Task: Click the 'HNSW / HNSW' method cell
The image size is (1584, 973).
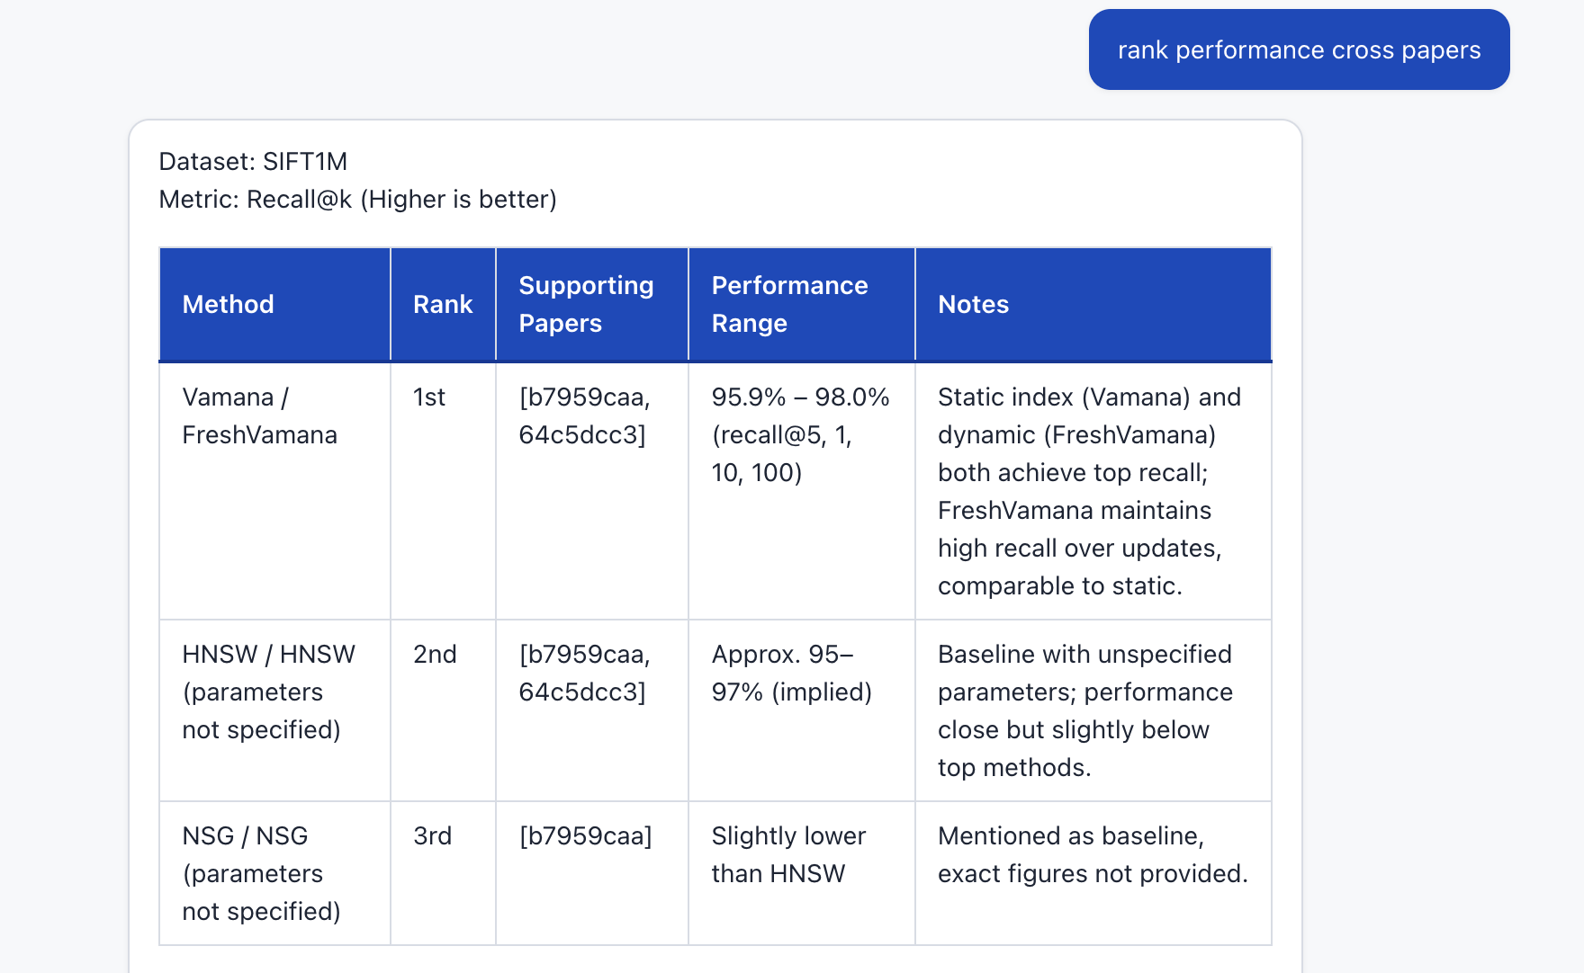Action: click(267, 692)
